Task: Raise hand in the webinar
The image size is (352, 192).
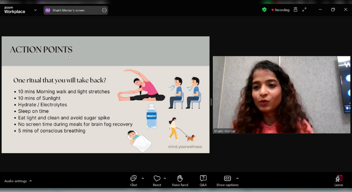Action: click(180, 179)
